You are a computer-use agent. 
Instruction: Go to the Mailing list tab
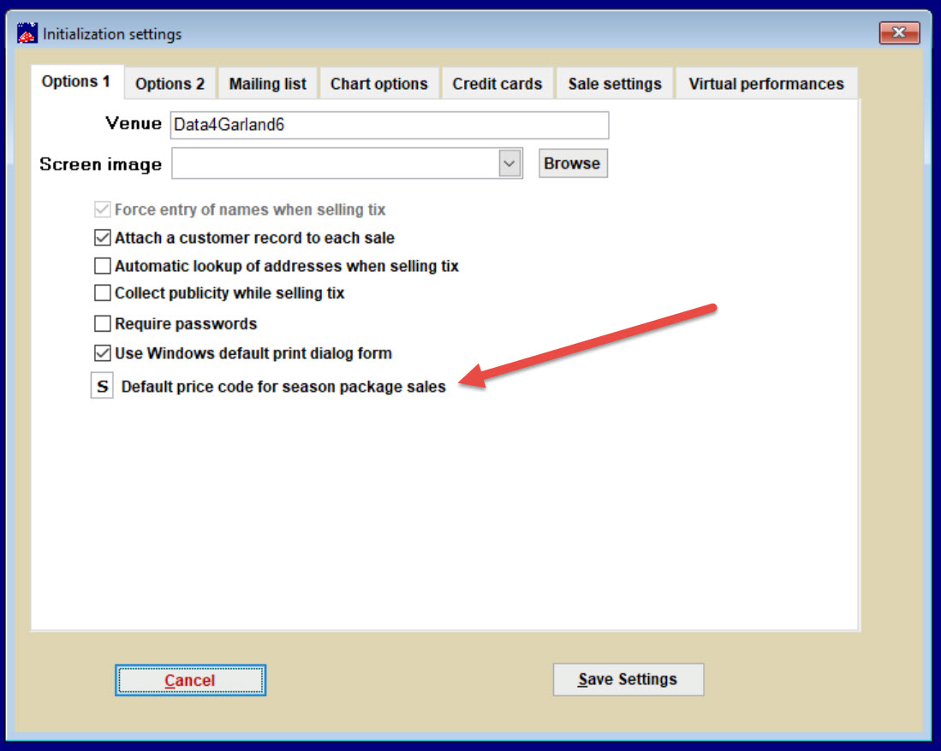(268, 83)
